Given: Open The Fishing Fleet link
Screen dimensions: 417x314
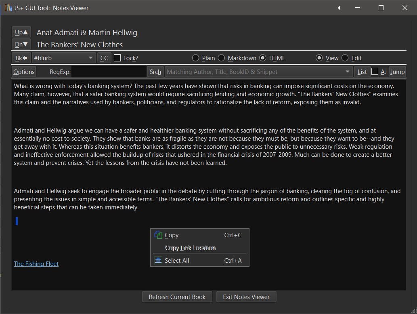Looking at the screenshot, I should click(x=36, y=263).
